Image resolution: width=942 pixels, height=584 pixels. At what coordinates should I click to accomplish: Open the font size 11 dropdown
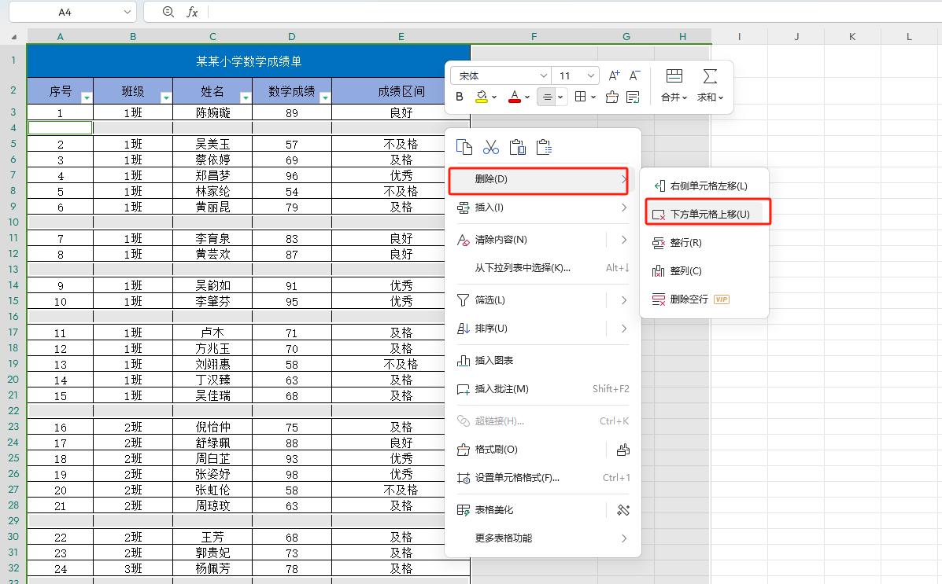pyautogui.click(x=590, y=75)
